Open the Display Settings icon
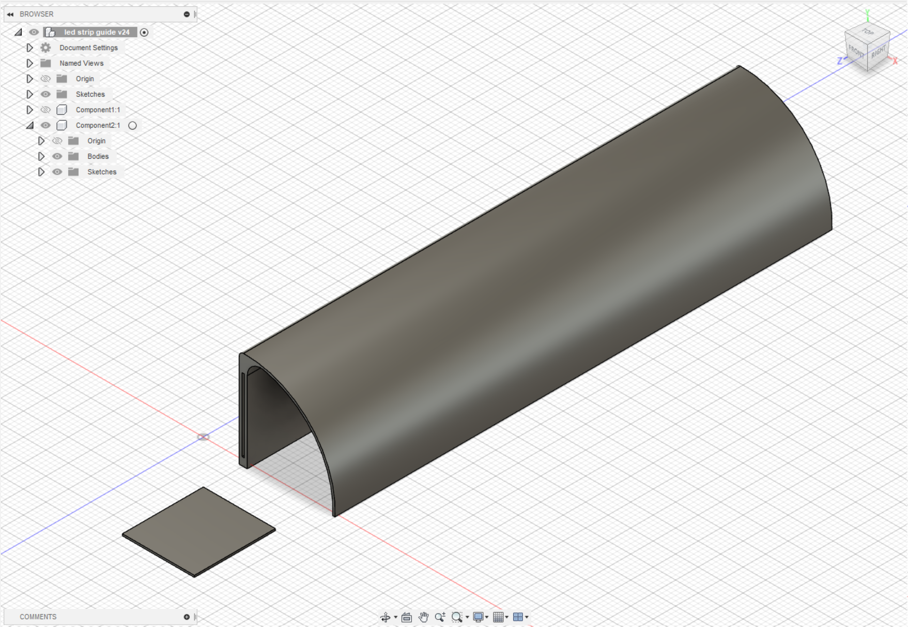908x627 pixels. click(x=479, y=617)
